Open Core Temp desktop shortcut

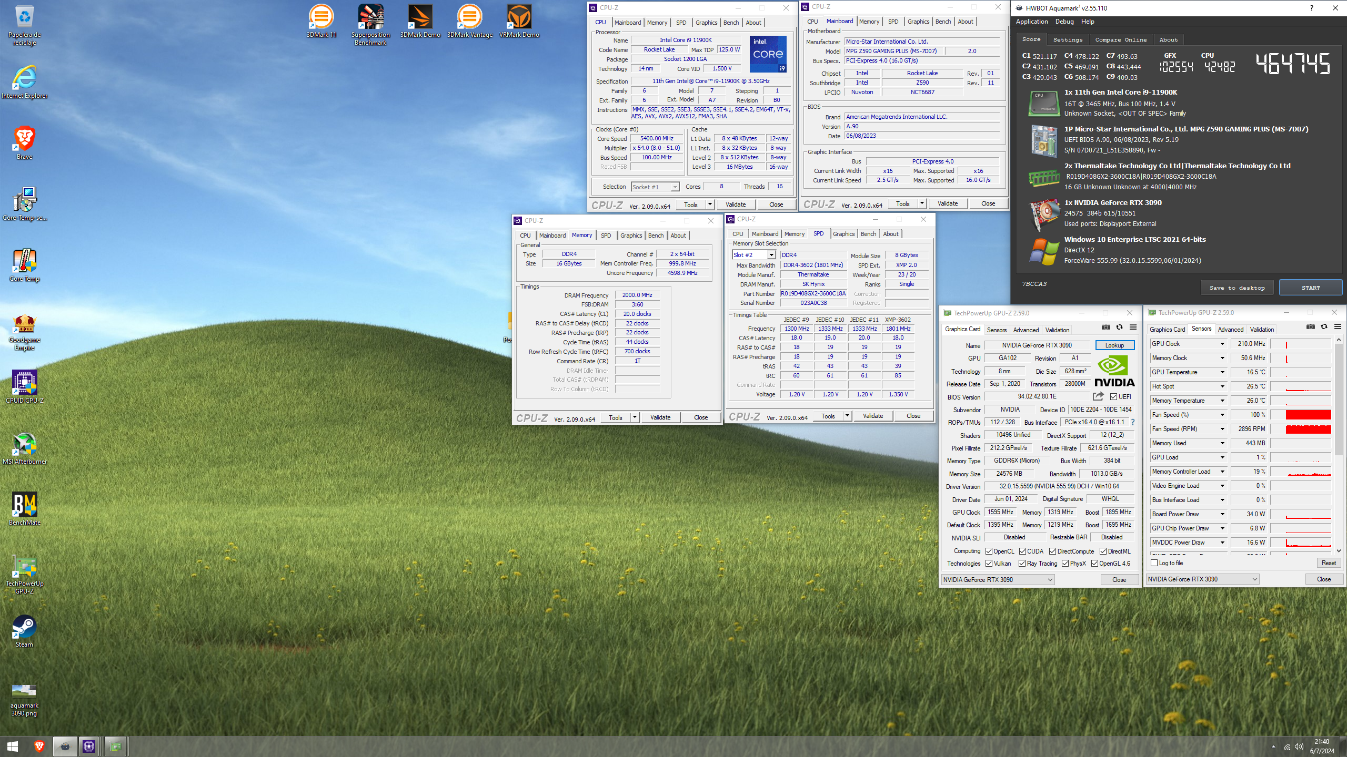tap(24, 265)
